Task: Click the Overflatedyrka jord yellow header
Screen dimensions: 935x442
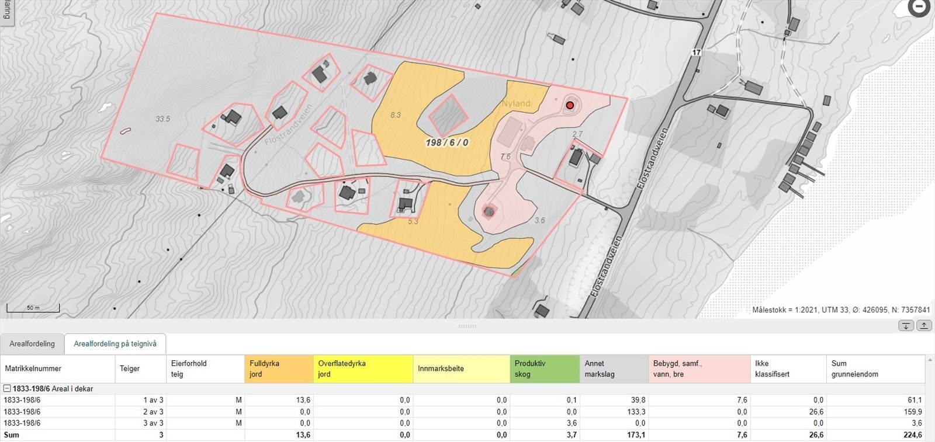Action: [x=363, y=368]
